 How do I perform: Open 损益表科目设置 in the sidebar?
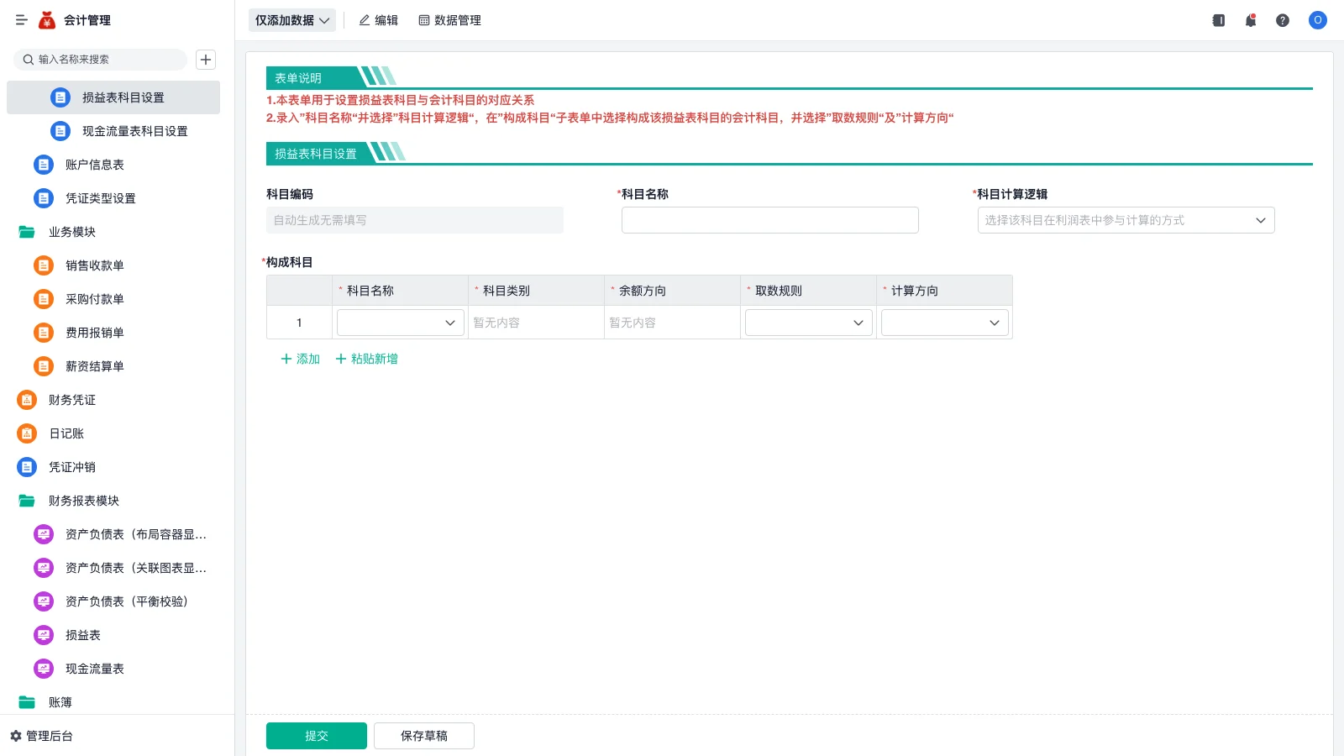click(x=113, y=97)
